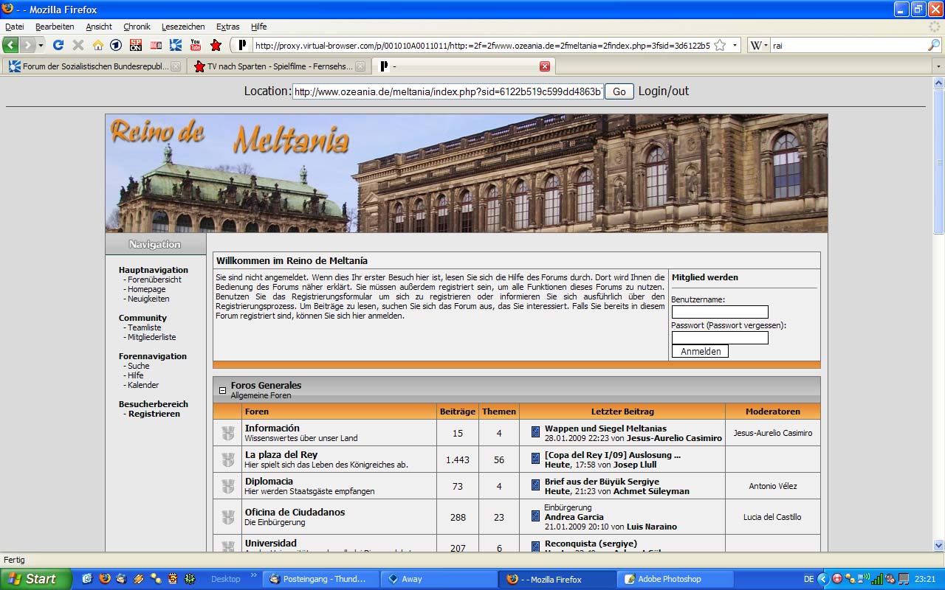Collapse the Foros Generales category
Screen dimensions: 945x590
[x=221, y=390]
